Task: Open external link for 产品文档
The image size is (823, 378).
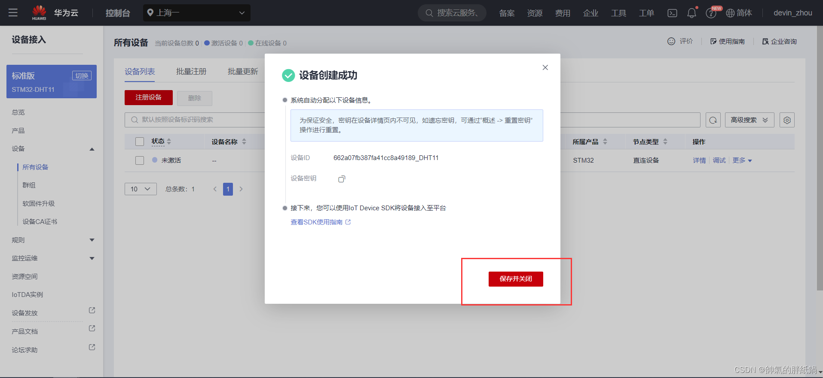Action: pyautogui.click(x=92, y=328)
